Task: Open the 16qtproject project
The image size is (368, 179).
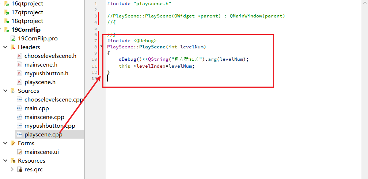Action: pos(27,4)
